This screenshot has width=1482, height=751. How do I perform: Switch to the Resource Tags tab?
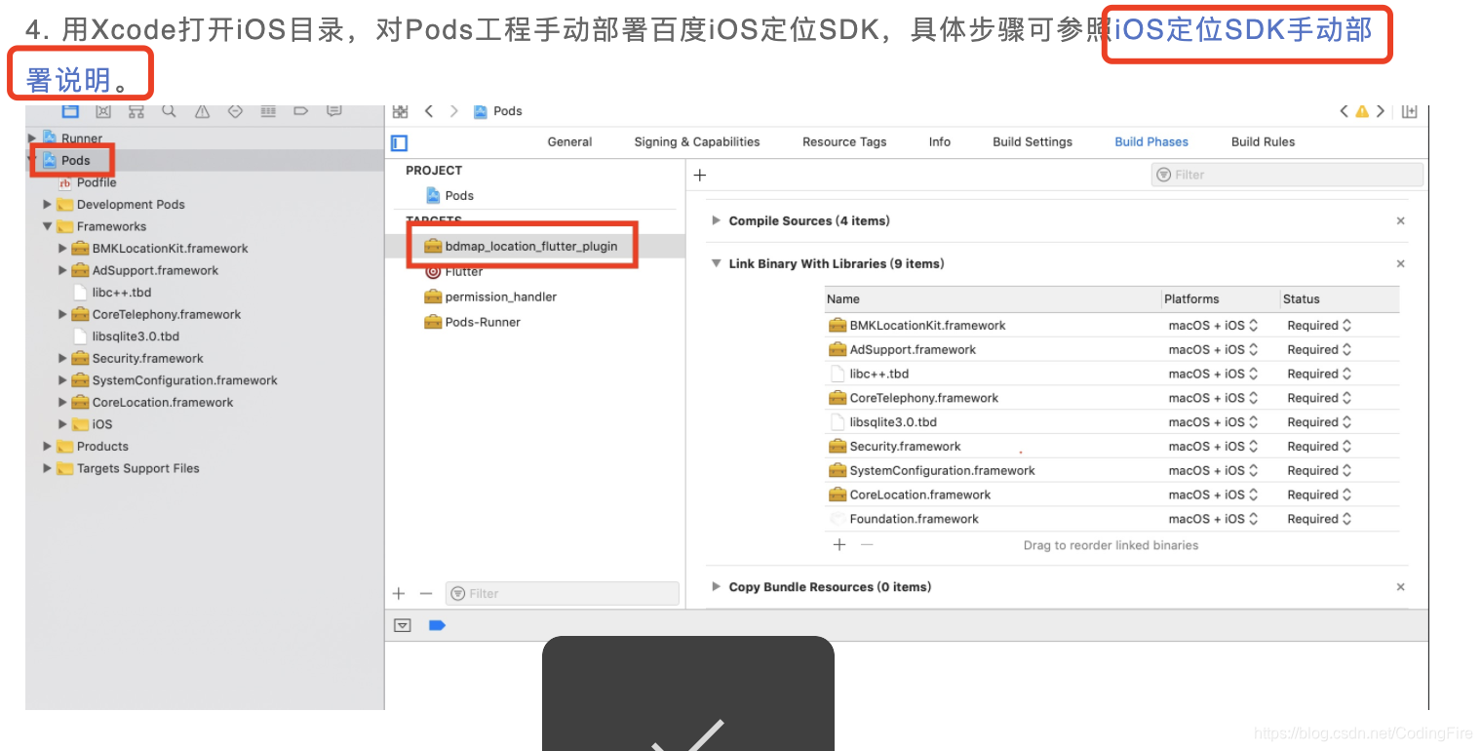click(844, 142)
